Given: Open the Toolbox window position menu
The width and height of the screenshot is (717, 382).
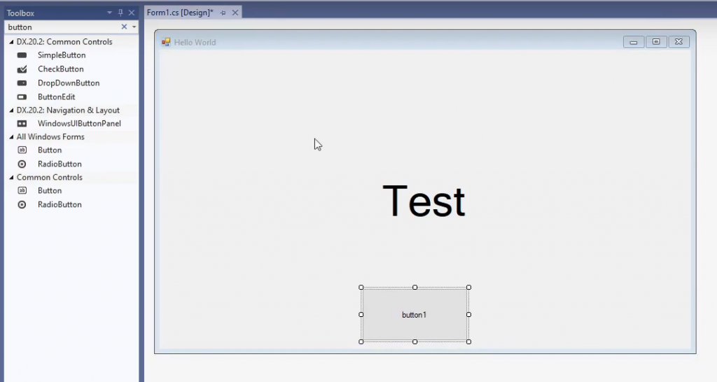Looking at the screenshot, I should (x=109, y=13).
